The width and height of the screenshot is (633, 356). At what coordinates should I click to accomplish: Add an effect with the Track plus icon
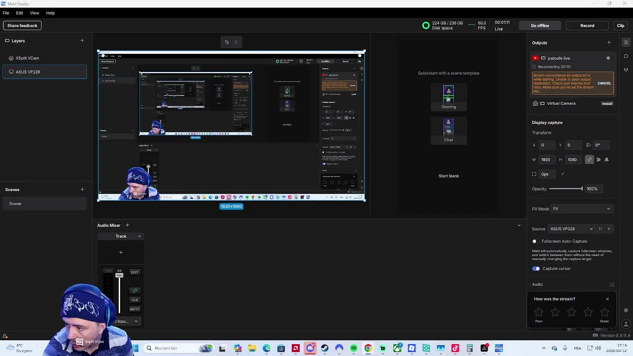(x=121, y=252)
